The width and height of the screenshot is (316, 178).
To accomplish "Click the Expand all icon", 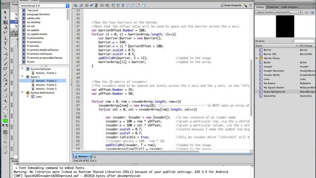I will [x=123, y=5].
